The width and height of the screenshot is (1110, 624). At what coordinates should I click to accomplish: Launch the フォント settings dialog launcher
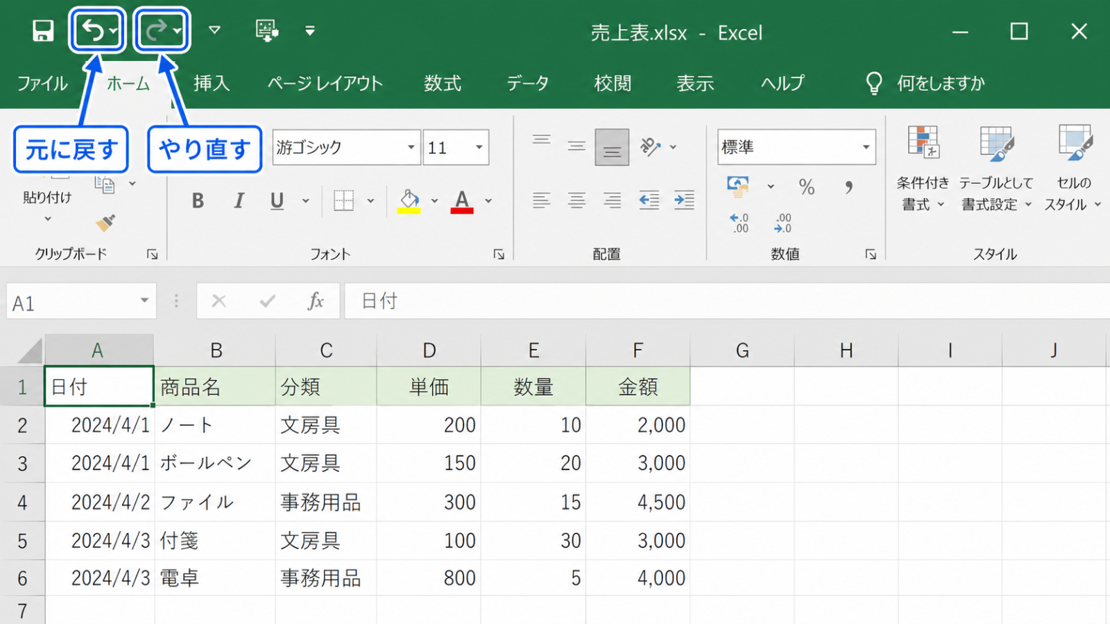click(499, 254)
